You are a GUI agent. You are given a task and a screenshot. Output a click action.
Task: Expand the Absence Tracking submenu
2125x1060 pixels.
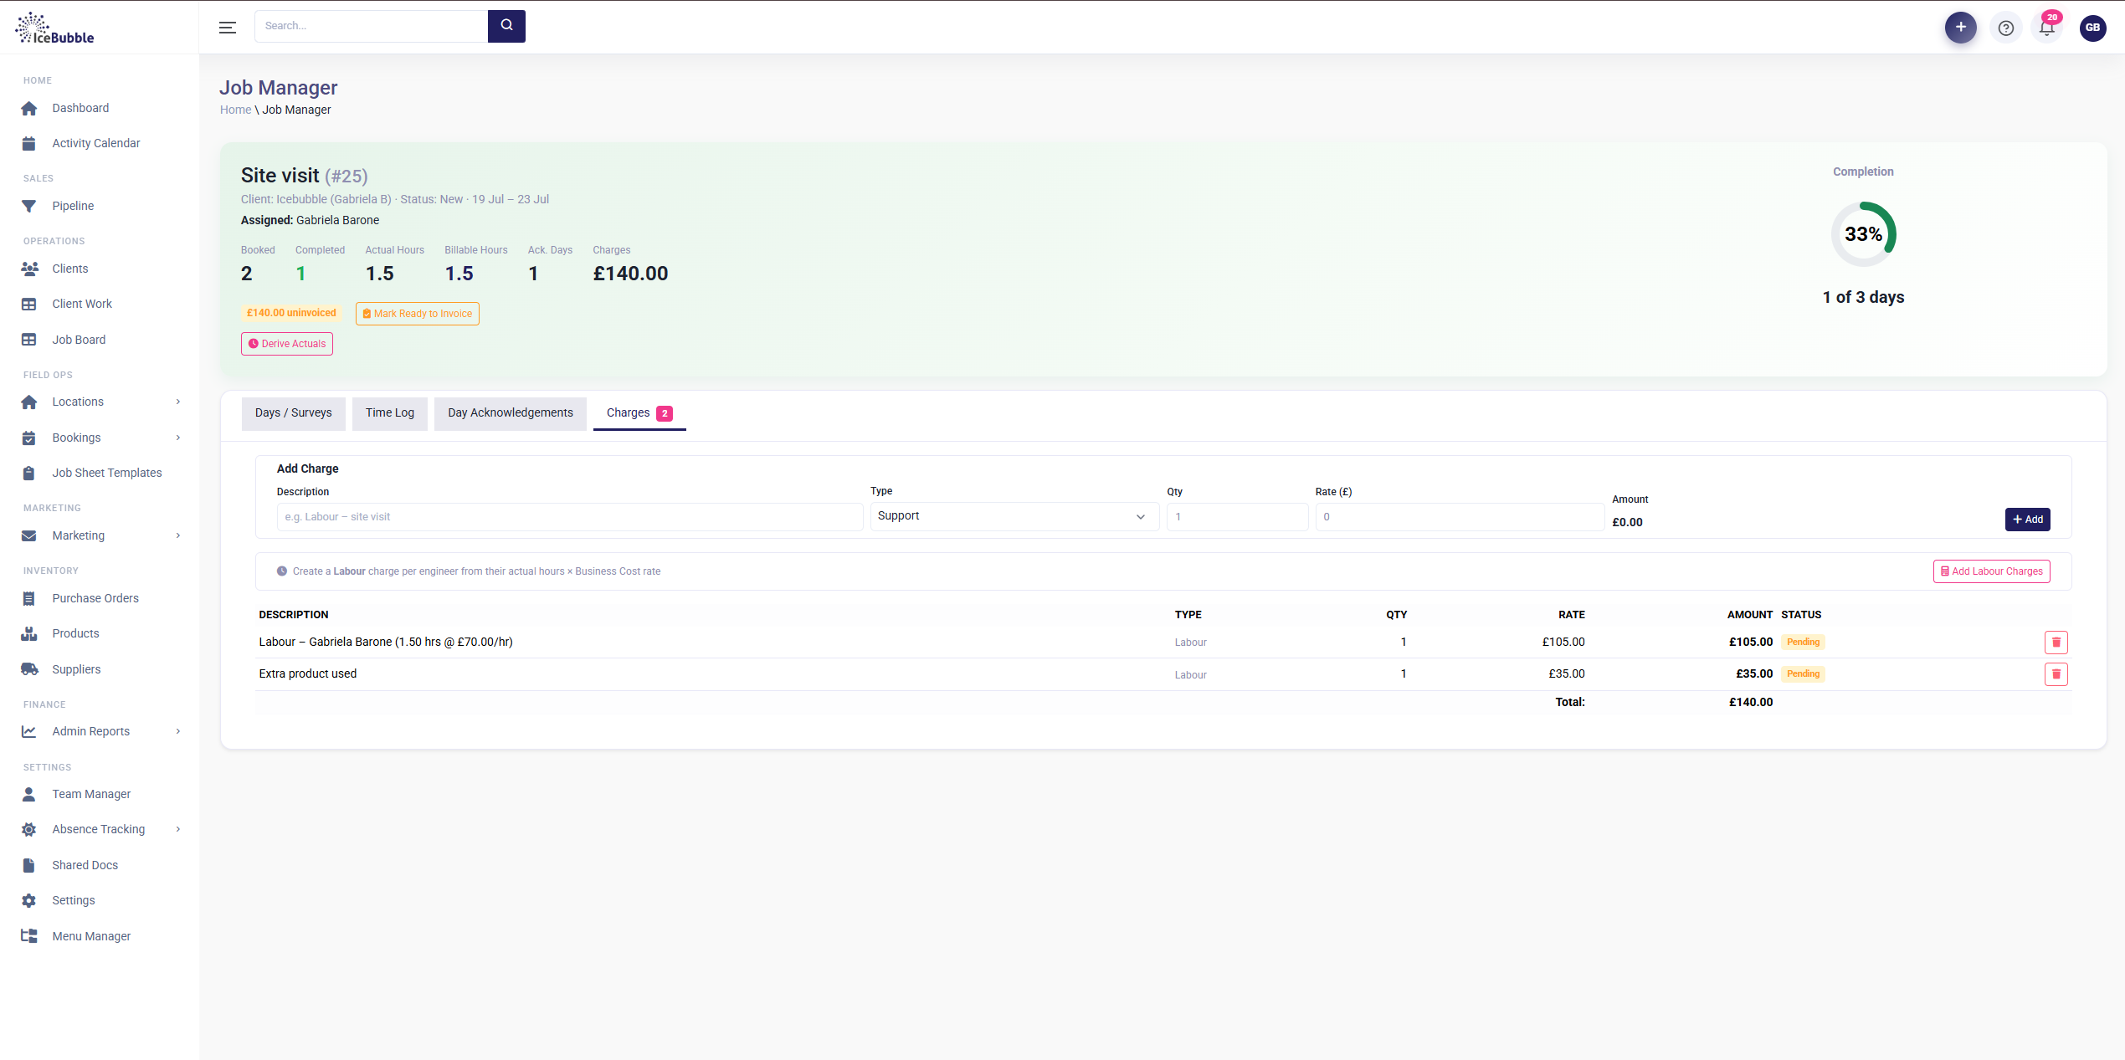(177, 829)
